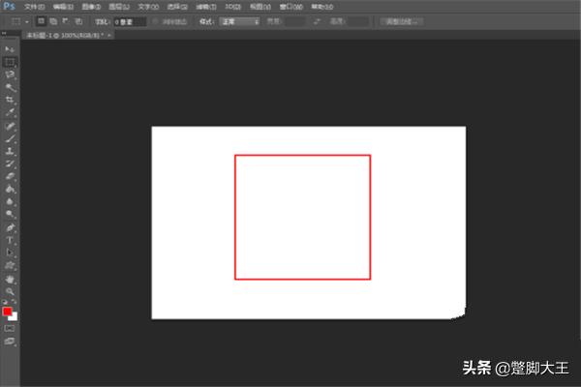This screenshot has width=581, height=387.
Task: Select the Zoom tool
Action: click(10, 292)
